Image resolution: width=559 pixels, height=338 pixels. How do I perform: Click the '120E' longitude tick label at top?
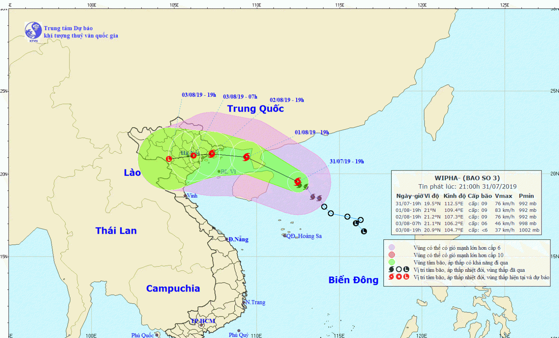tap(422, 5)
